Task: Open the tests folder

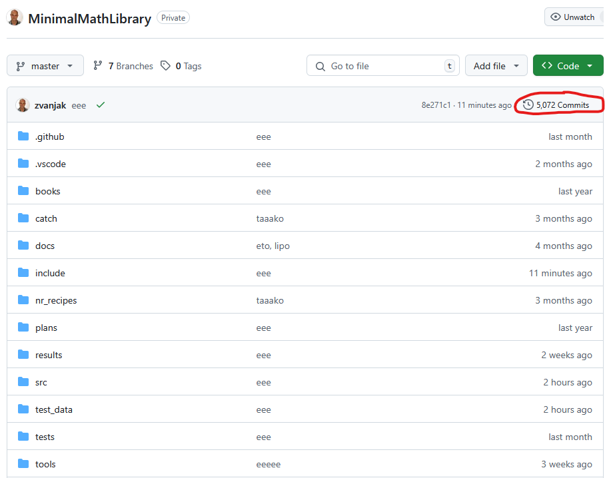Action: click(x=45, y=437)
